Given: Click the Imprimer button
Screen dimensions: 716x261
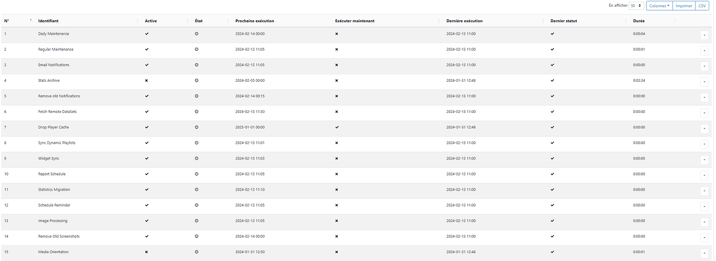Looking at the screenshot, I should [x=684, y=6].
